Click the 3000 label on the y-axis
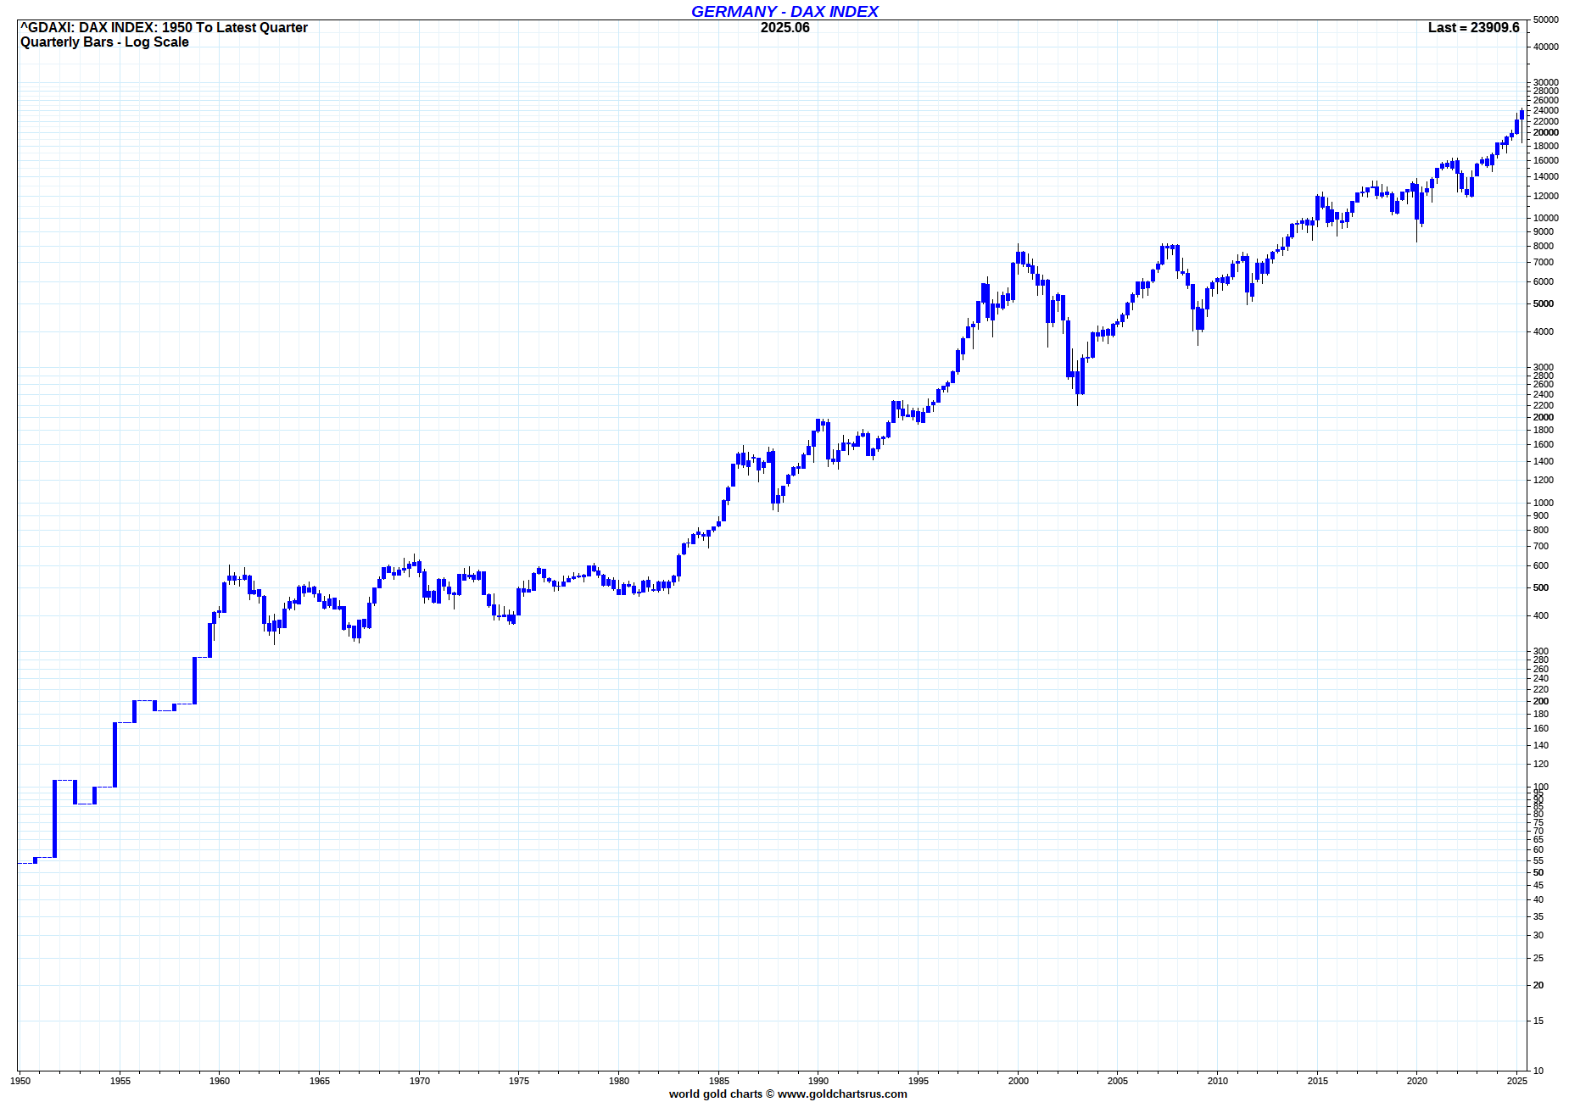Image resolution: width=1569 pixels, height=1102 pixels. click(1544, 368)
